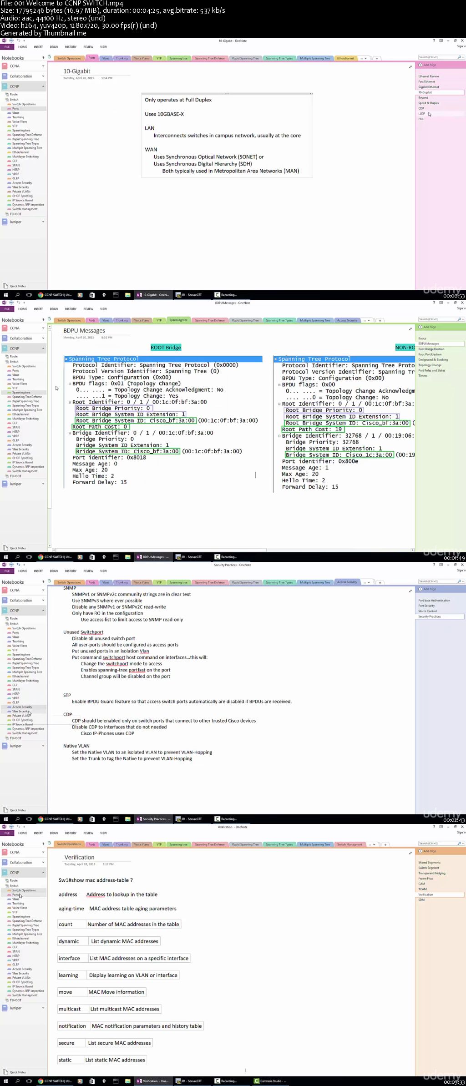Open VIEW ribbon tab in Verification window
This screenshot has width=466, height=1086.
pyautogui.click(x=103, y=833)
